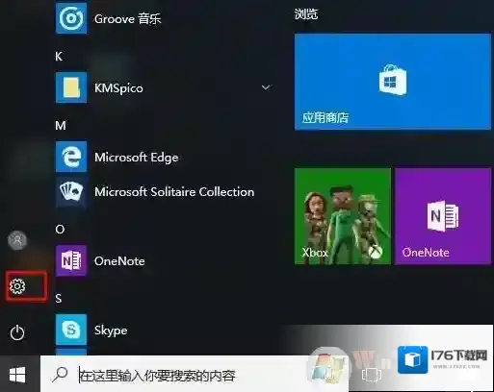Open the Groove 音乐 app icon
Image resolution: width=494 pixels, height=392 pixels.
[x=71, y=18]
